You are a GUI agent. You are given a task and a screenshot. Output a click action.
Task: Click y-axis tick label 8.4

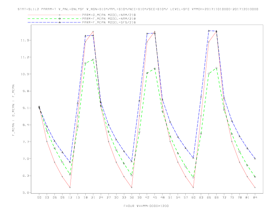point(26,125)
